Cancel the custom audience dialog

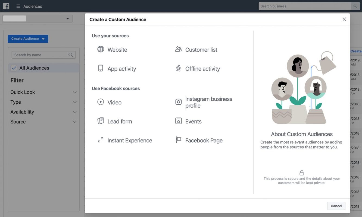point(336,206)
